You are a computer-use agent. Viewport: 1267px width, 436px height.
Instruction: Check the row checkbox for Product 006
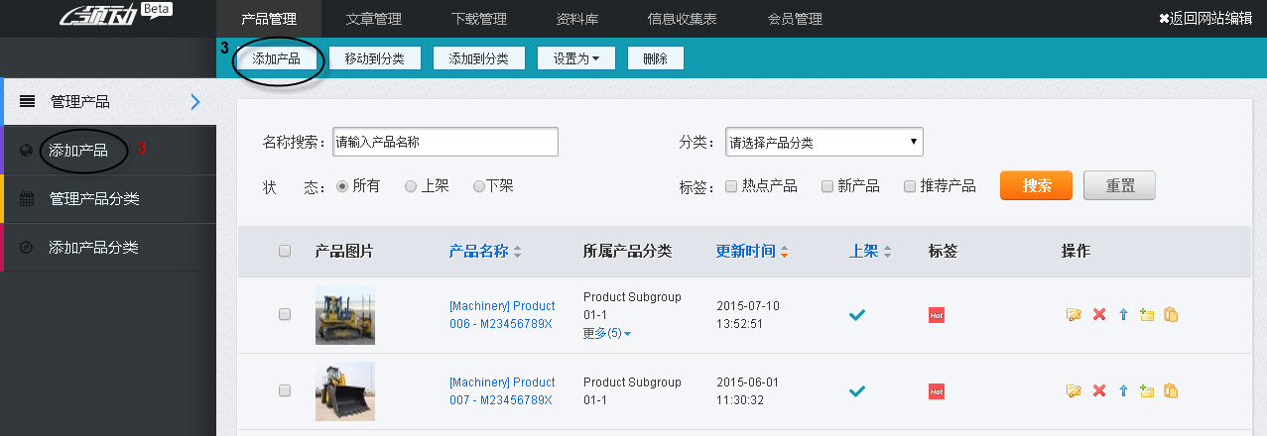[x=285, y=314]
